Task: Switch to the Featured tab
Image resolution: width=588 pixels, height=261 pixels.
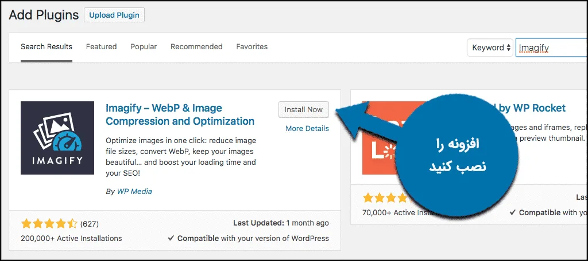Action: point(101,47)
